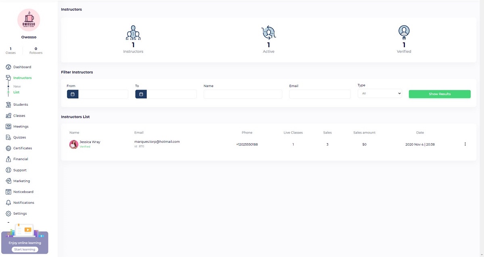Open Jessica Wray's row actions menu
The image size is (484, 257).
tap(465, 144)
